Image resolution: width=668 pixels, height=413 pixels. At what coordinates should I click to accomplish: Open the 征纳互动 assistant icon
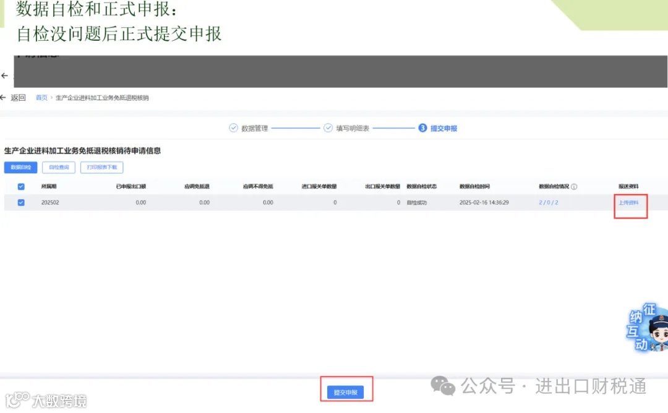[647, 327]
